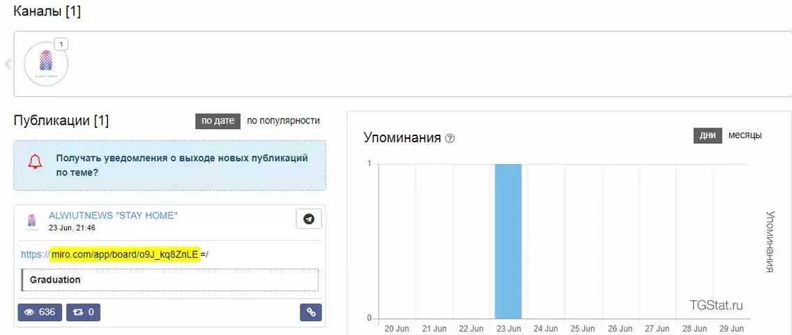Click the Graduation preview block

point(169,280)
